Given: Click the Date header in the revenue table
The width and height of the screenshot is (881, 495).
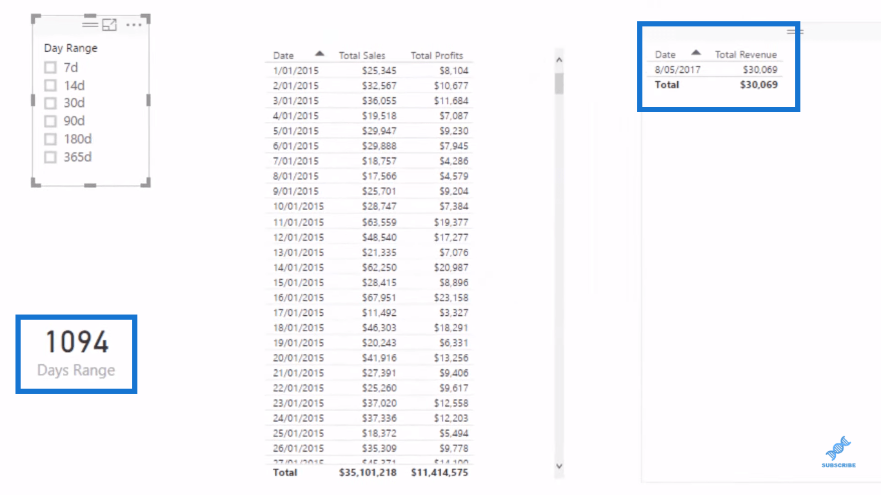Looking at the screenshot, I should pyautogui.click(x=665, y=55).
